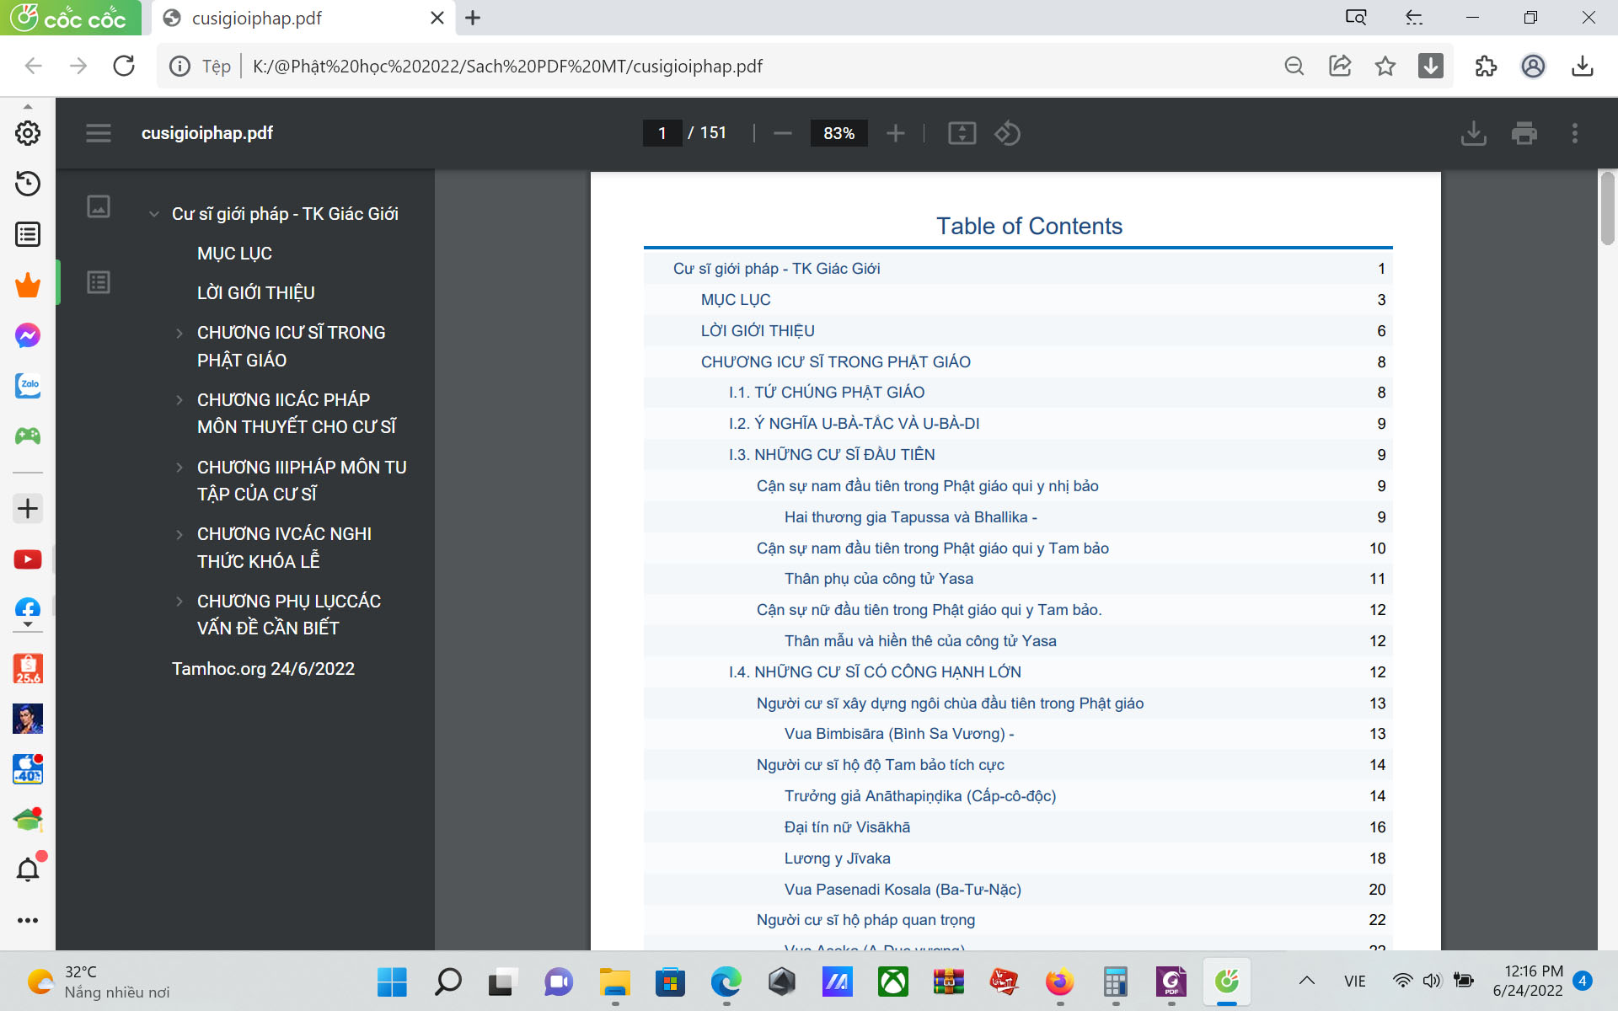Open Shopee 25.6 sidebar shortcut
This screenshot has width=1618, height=1011.
(x=28, y=669)
